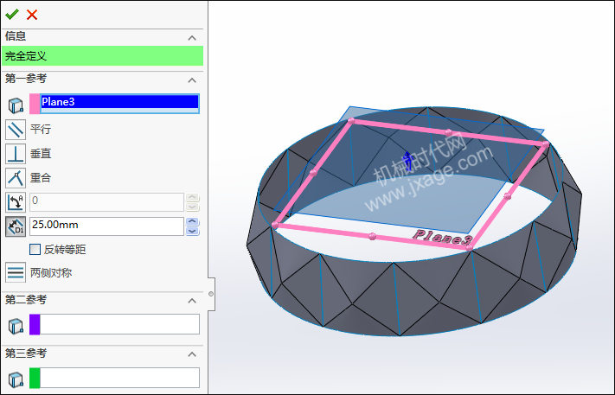The height and width of the screenshot is (395, 615).
Task: Increase the angle value with up arrow
Action: click(192, 197)
